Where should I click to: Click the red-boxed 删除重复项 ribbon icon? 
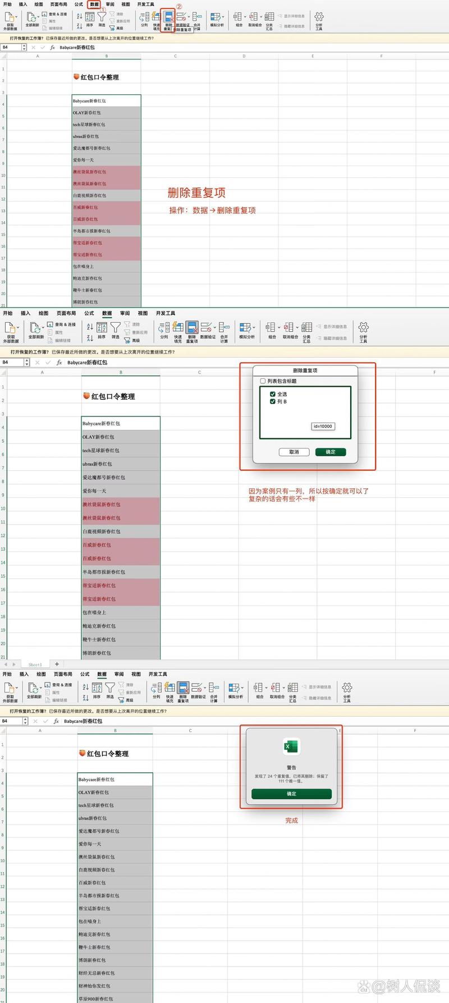point(168,19)
